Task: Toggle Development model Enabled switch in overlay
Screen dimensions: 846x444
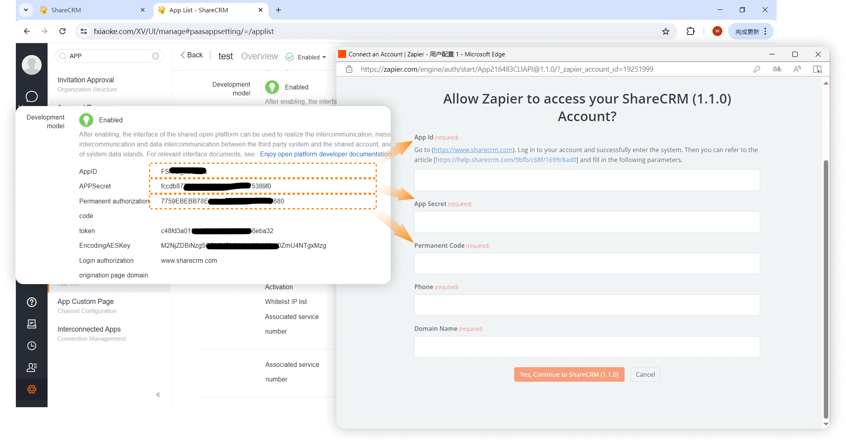Action: pos(86,120)
